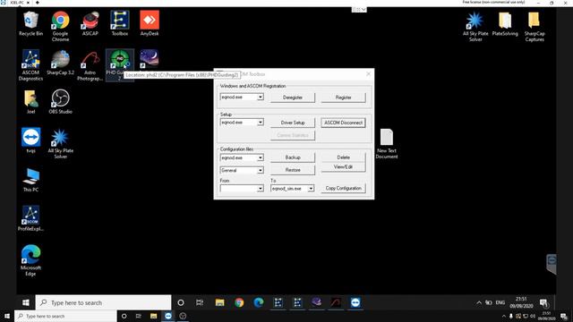Click the Cortana circle on the remote taskbar

[x=181, y=302]
